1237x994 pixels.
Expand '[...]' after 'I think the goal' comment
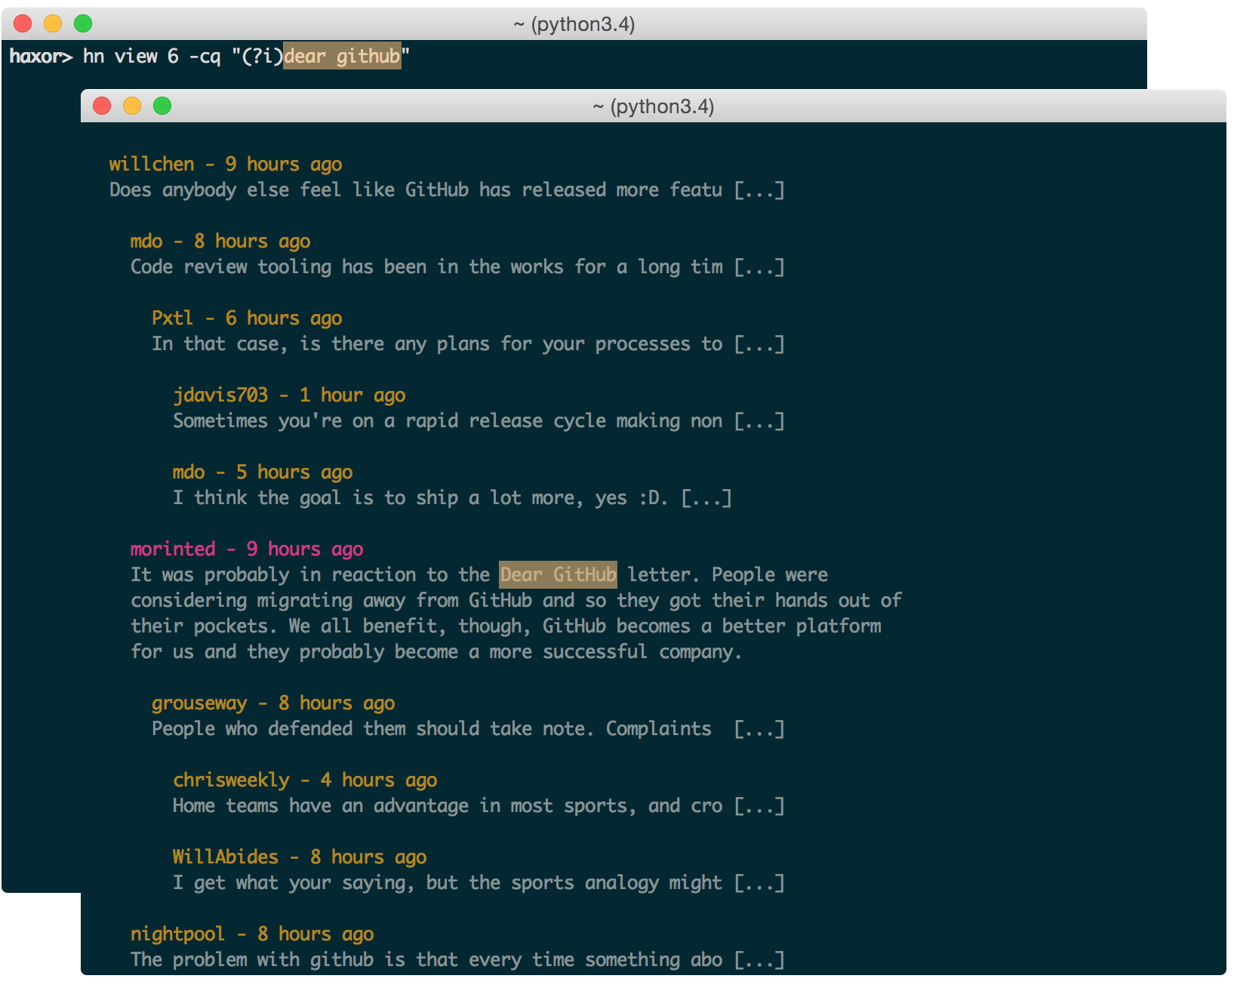[706, 498]
